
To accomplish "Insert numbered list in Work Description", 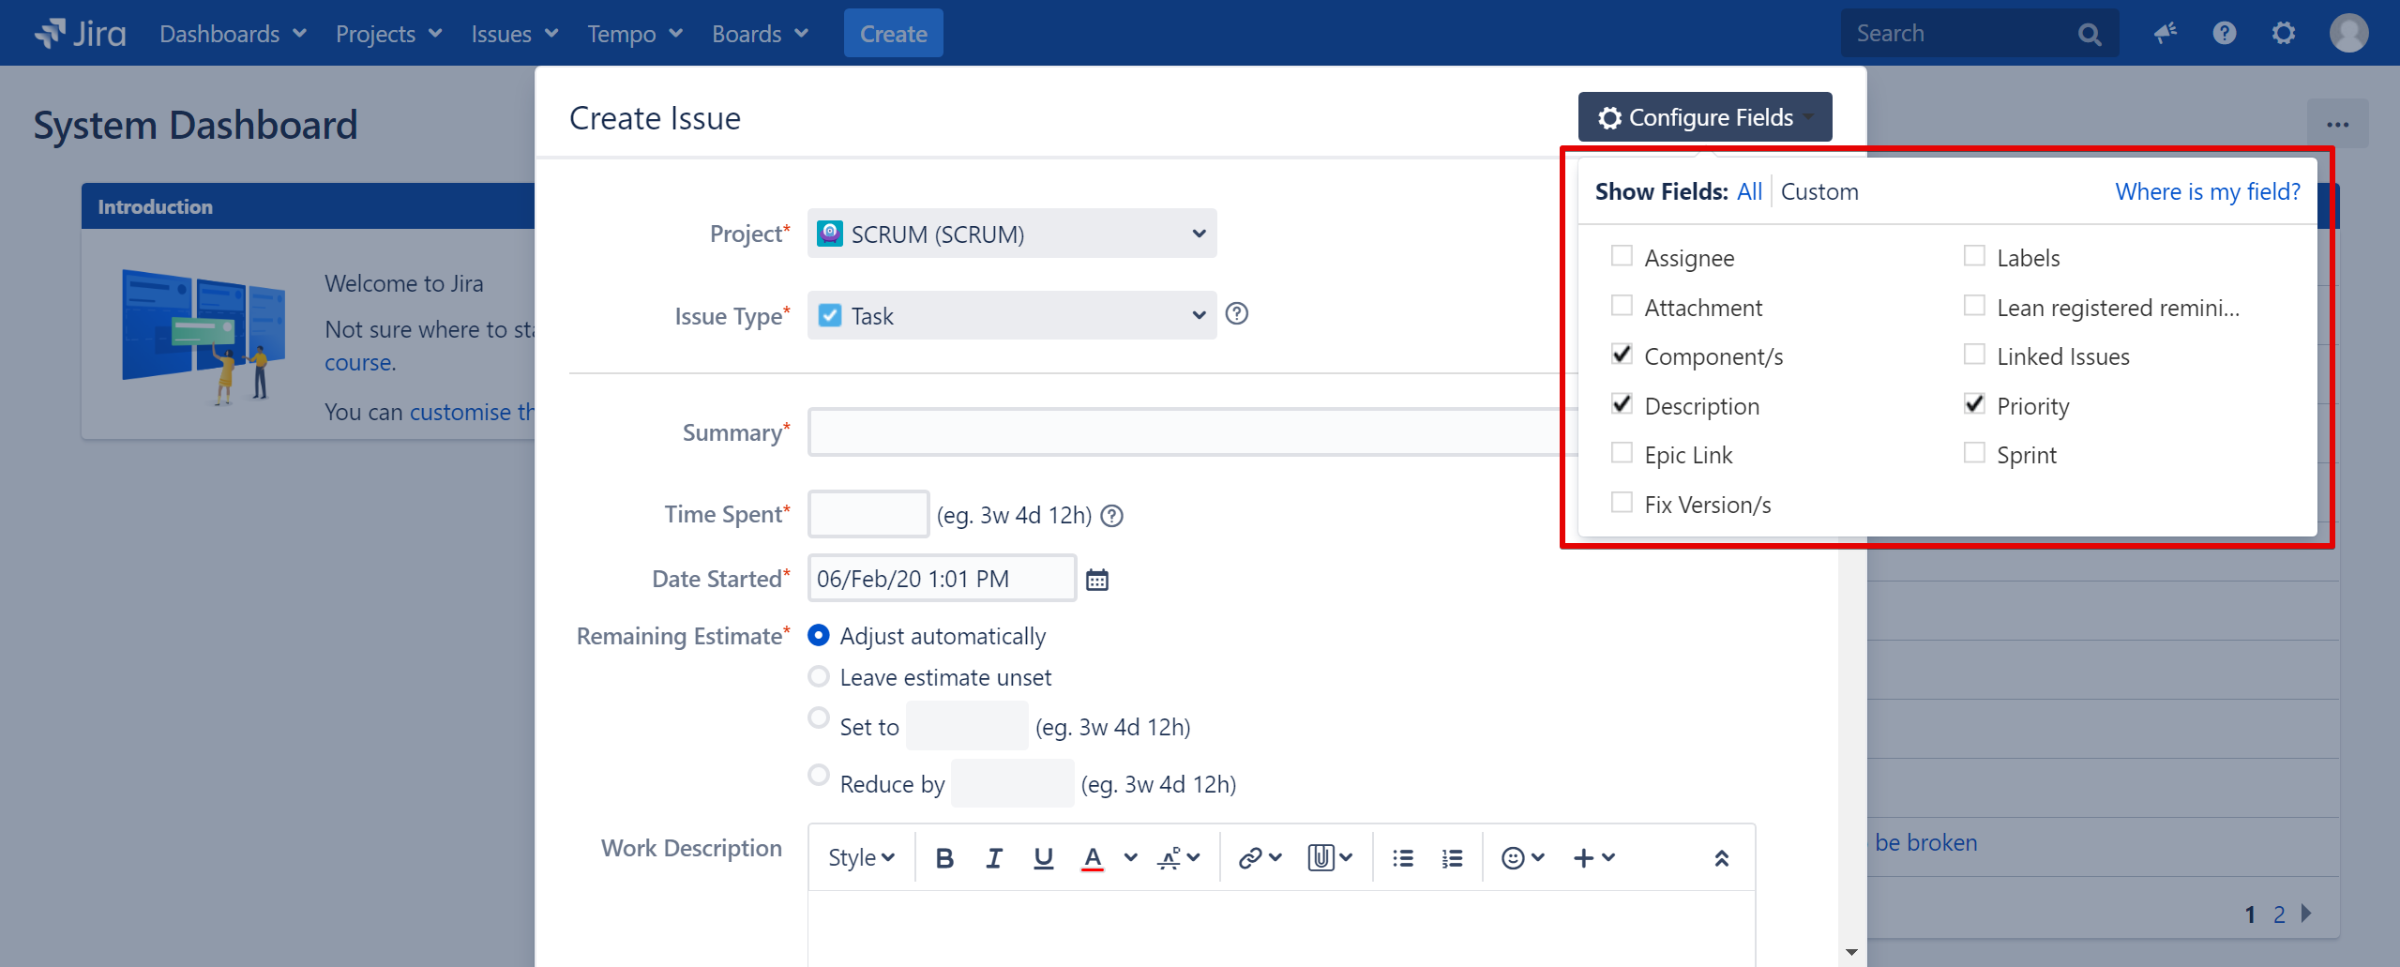I will pyautogui.click(x=1452, y=858).
